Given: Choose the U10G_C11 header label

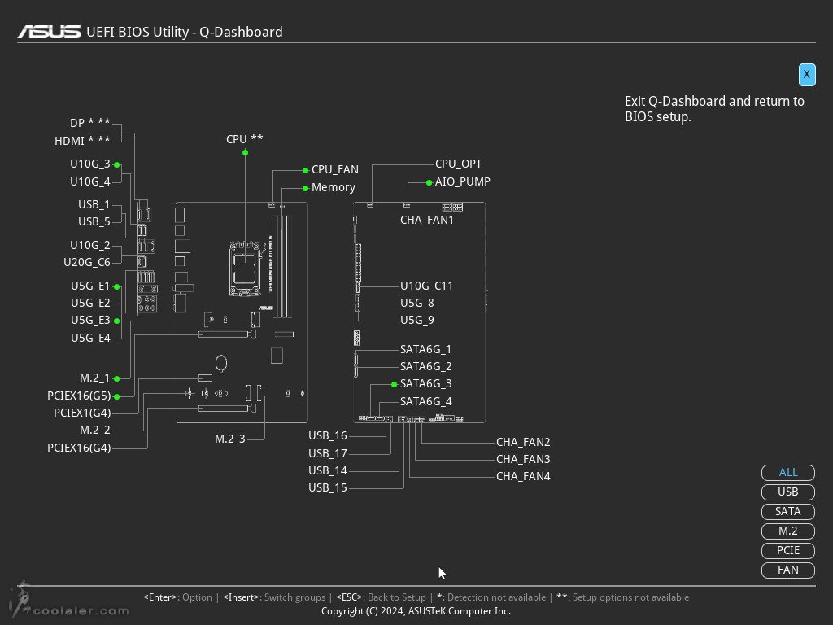Looking at the screenshot, I should tap(426, 286).
